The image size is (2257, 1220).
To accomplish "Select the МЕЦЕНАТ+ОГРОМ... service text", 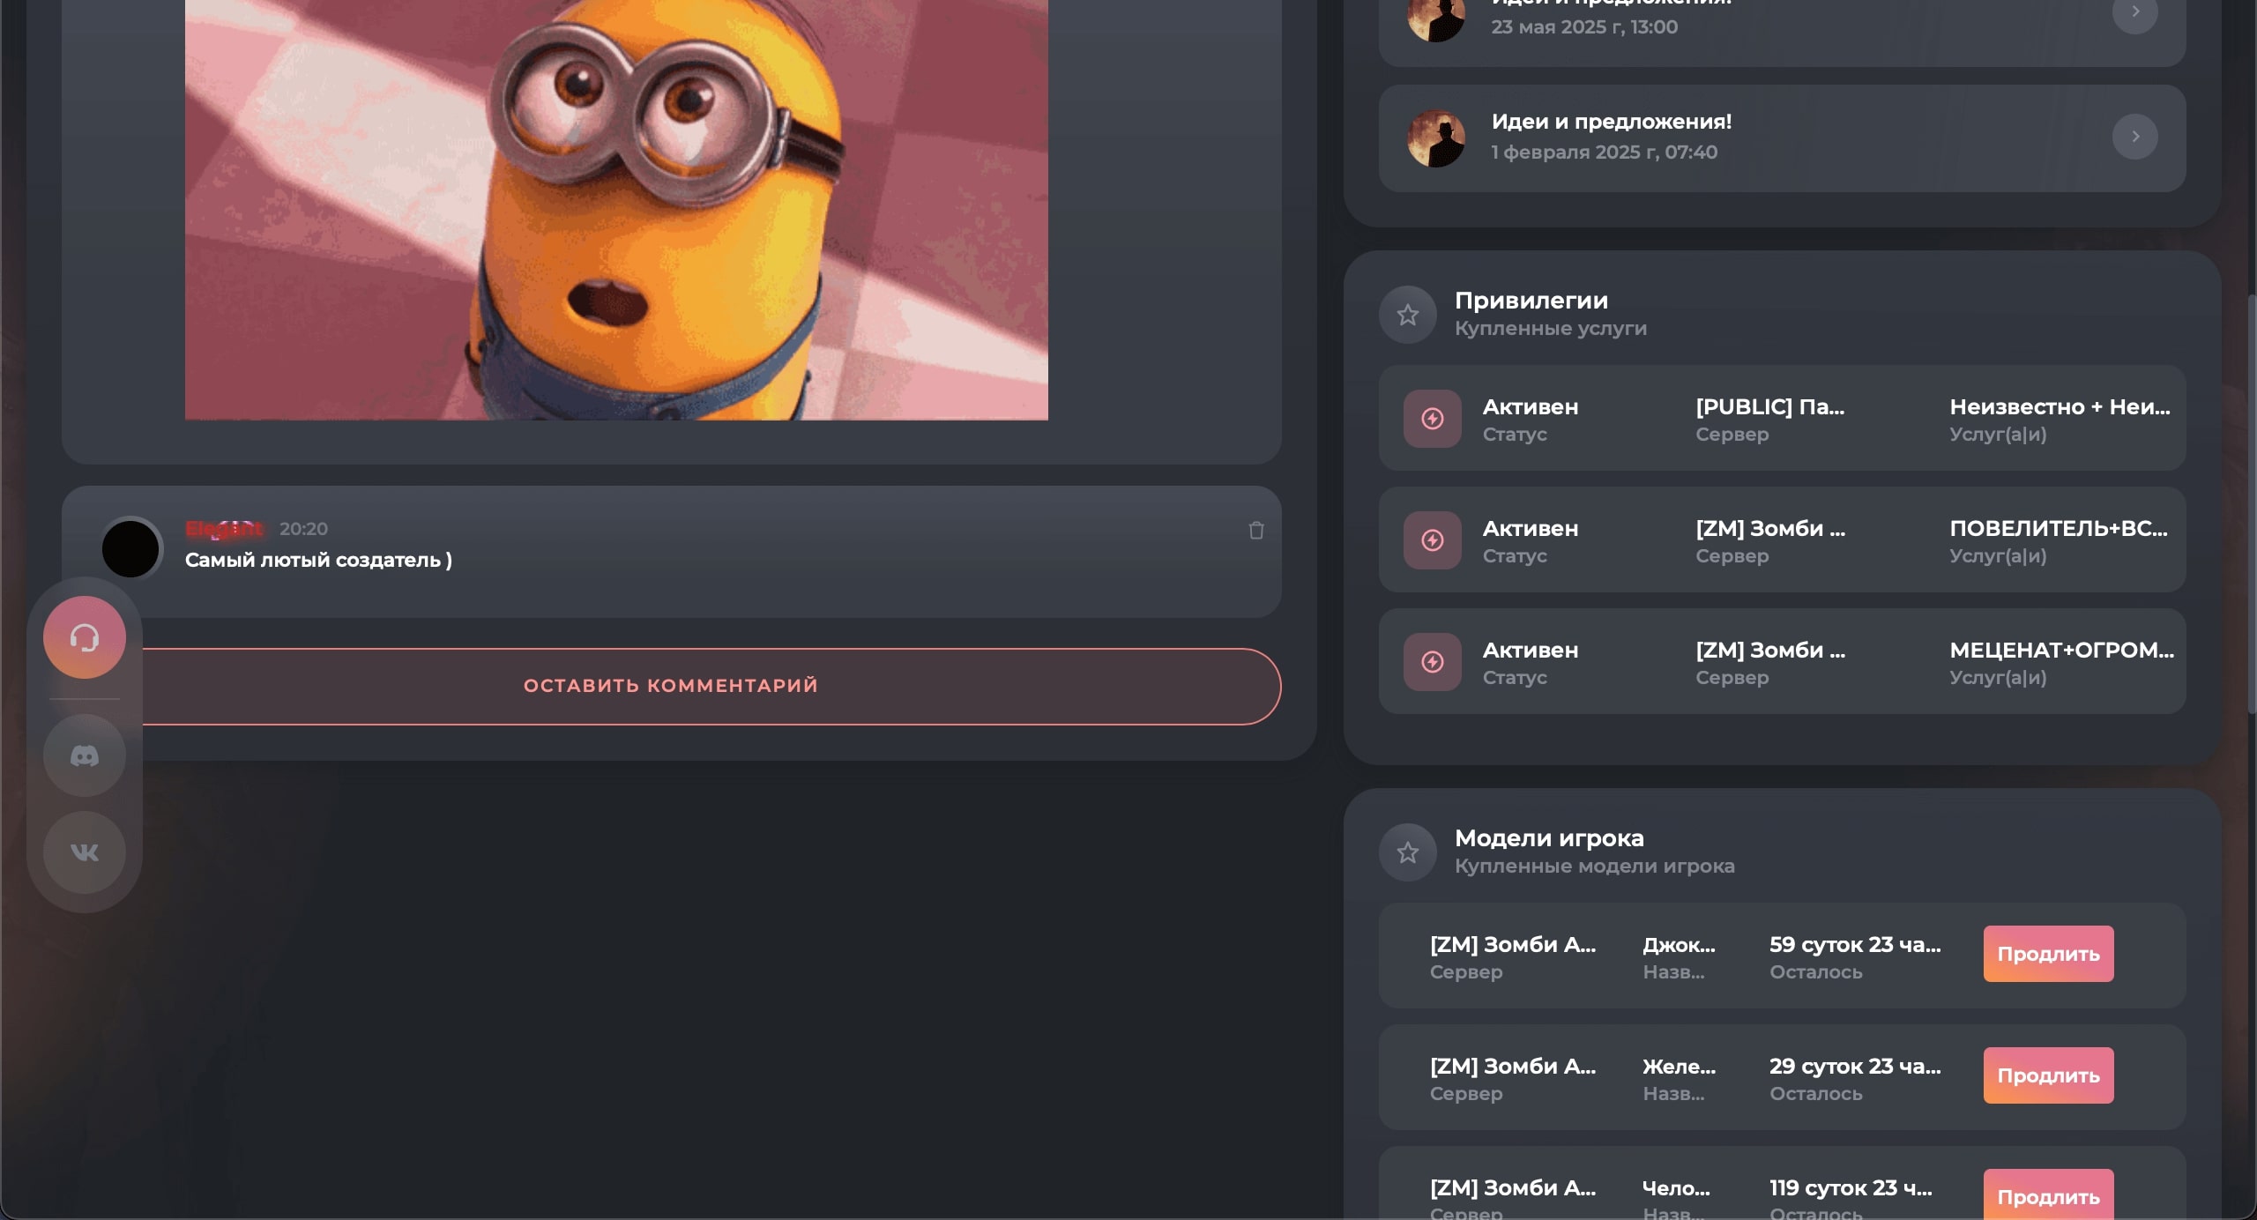I will pos(2061,650).
